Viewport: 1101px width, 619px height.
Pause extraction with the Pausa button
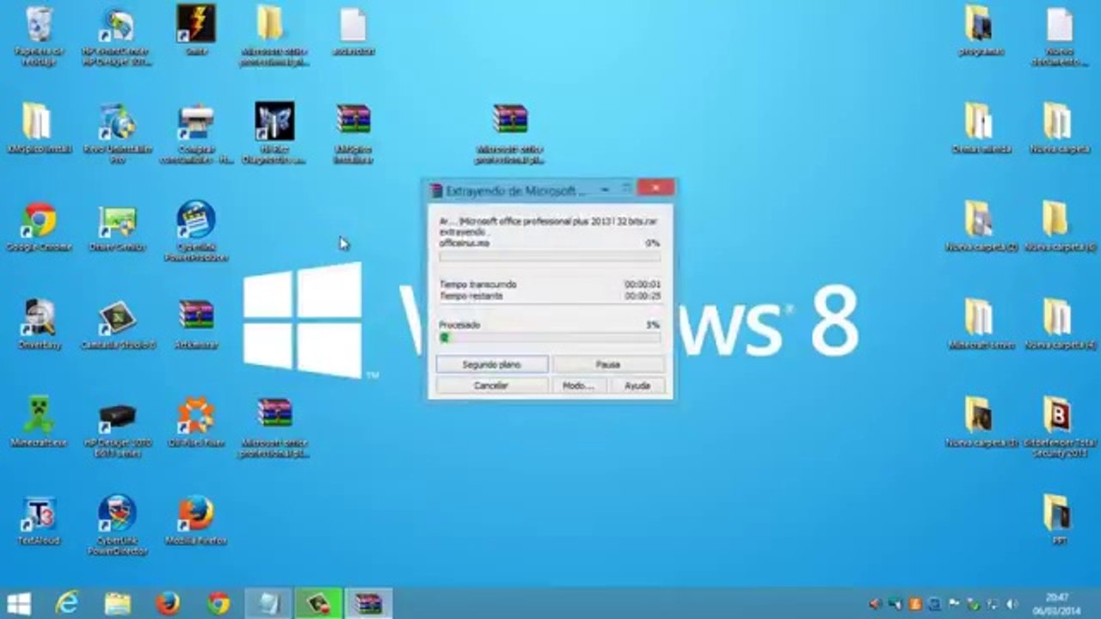(x=608, y=365)
